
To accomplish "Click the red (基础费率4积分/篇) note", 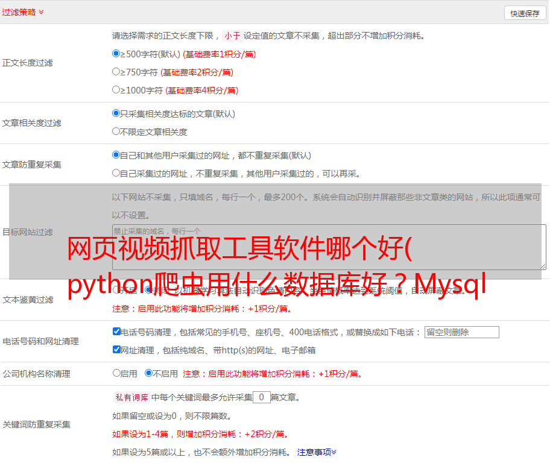I will pos(201,90).
